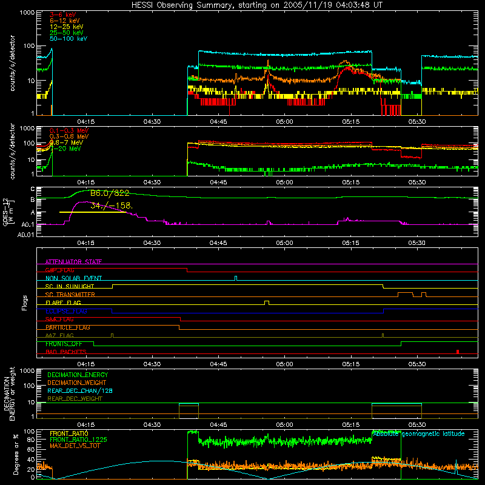
Task: Select the ECLIPSE_FLAG label
Action: [66, 311]
